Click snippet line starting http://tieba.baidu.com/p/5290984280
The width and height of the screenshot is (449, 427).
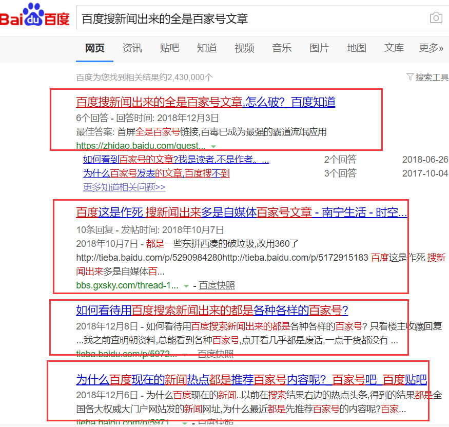click(261, 258)
